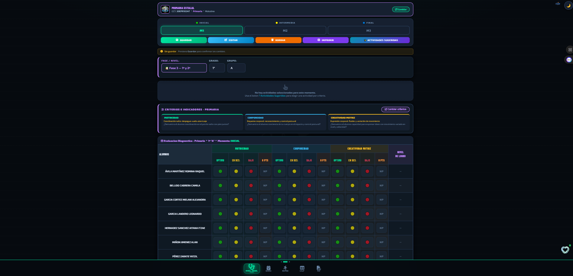Viewport: 573px width, 276px height.
Task: Click the Editar button
Action: tap(231, 40)
